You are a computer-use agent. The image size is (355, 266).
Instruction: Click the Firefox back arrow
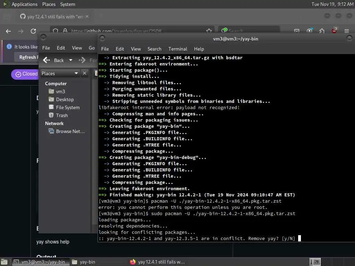(8, 31)
